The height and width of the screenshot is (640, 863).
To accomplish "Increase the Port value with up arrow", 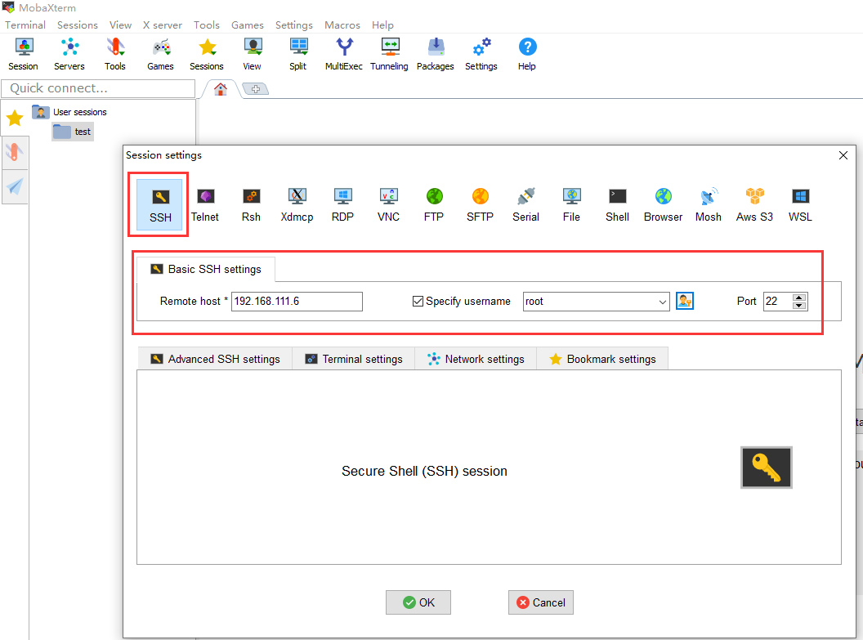I will [799, 298].
